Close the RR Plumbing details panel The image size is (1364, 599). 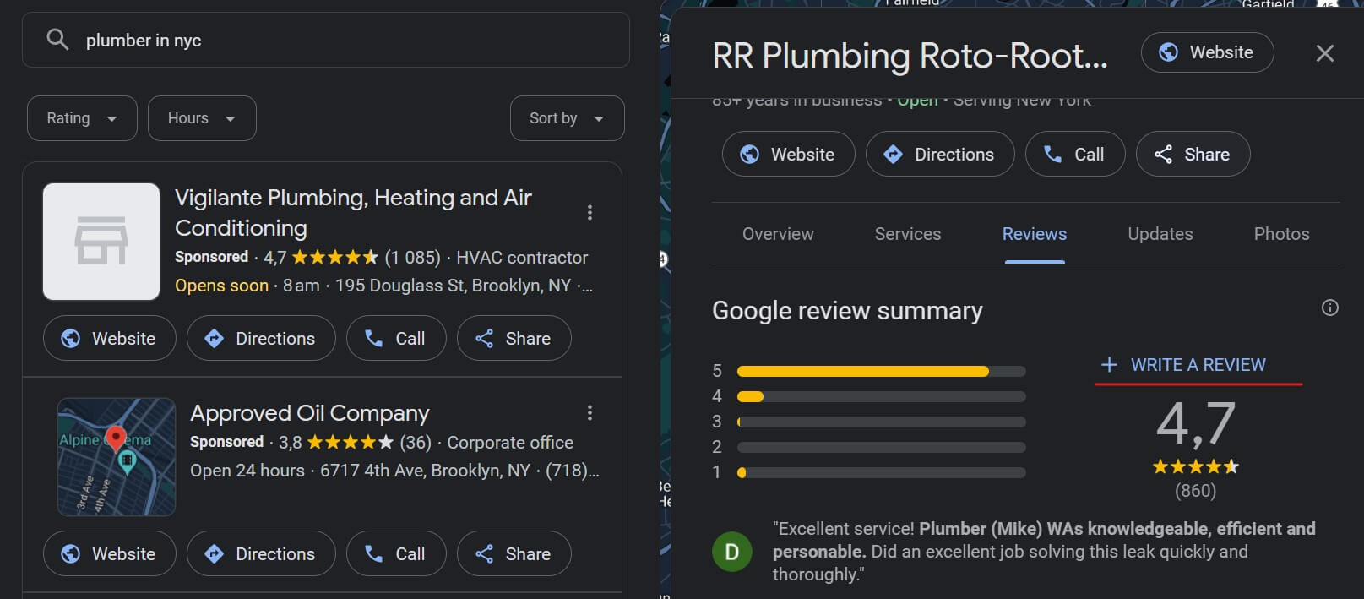(x=1324, y=53)
